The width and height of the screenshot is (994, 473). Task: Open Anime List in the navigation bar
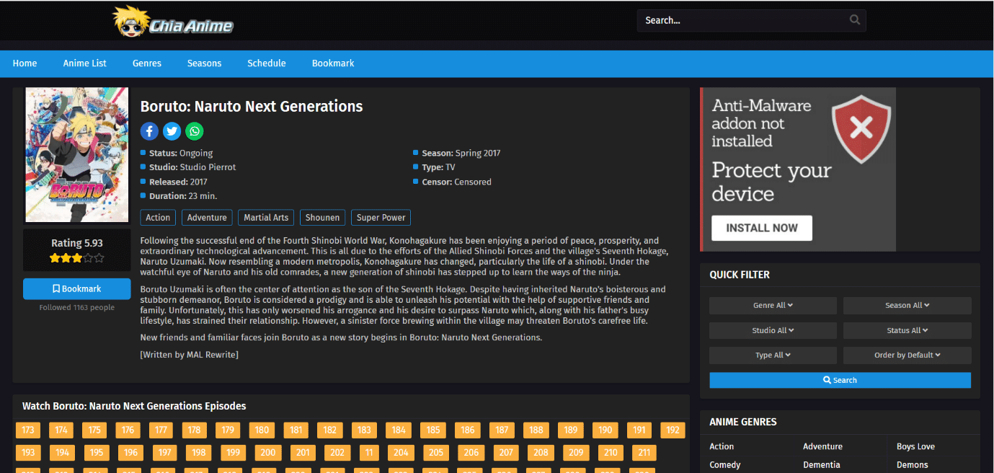pyautogui.click(x=84, y=63)
